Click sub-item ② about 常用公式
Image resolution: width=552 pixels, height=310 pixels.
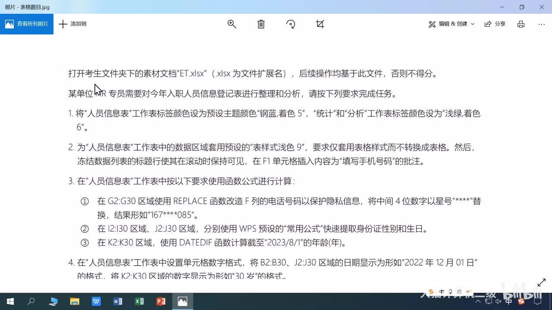click(254, 229)
